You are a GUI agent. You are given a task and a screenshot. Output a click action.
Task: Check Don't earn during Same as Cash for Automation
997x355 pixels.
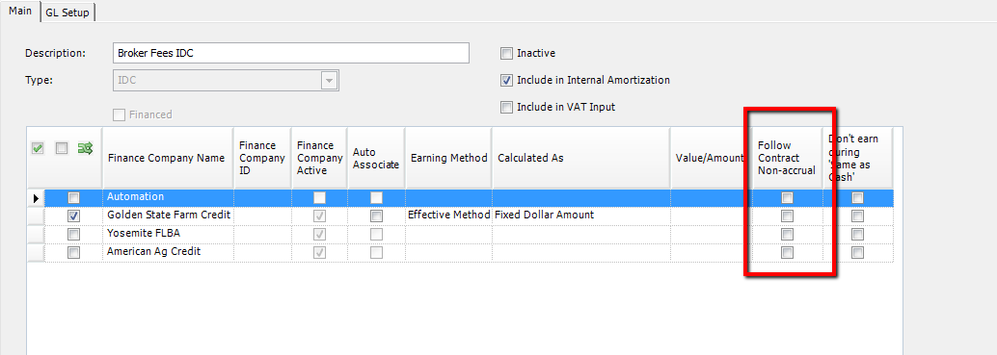point(858,198)
